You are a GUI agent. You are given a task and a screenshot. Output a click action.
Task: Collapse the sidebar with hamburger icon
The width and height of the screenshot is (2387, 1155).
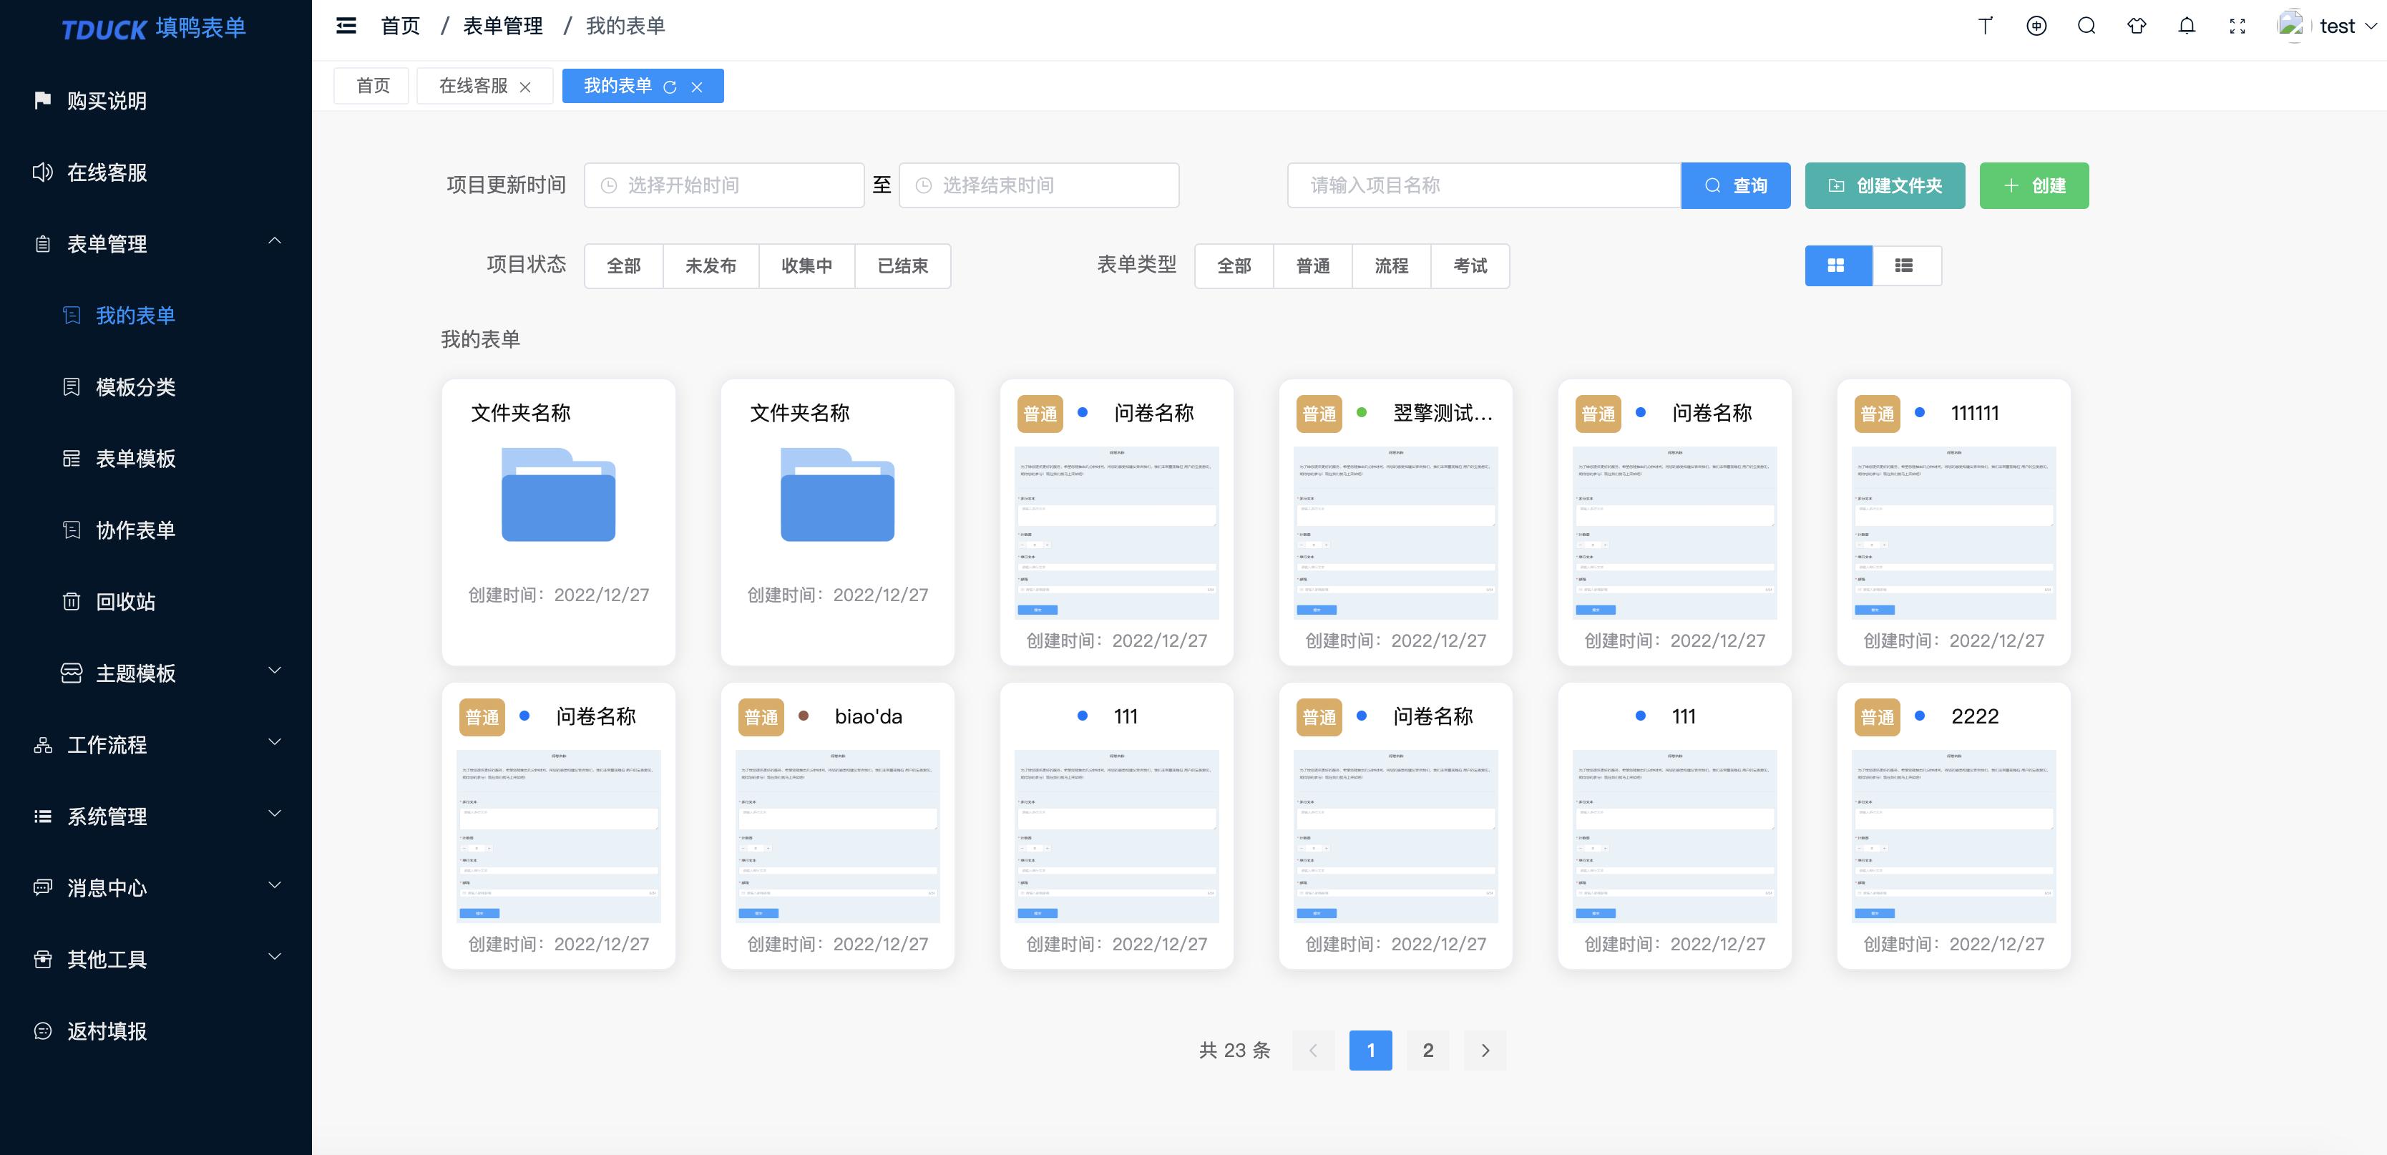(x=346, y=26)
